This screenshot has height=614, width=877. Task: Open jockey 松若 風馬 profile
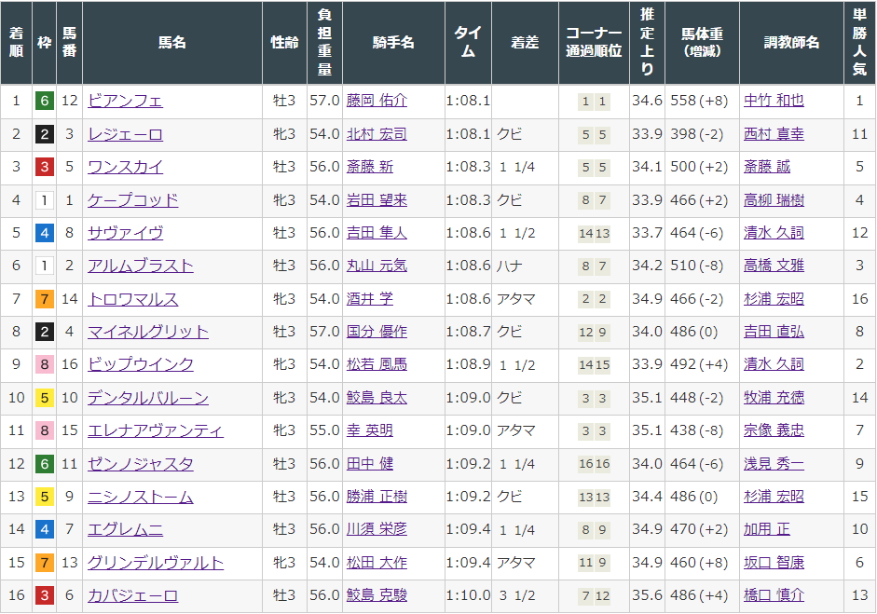[377, 364]
